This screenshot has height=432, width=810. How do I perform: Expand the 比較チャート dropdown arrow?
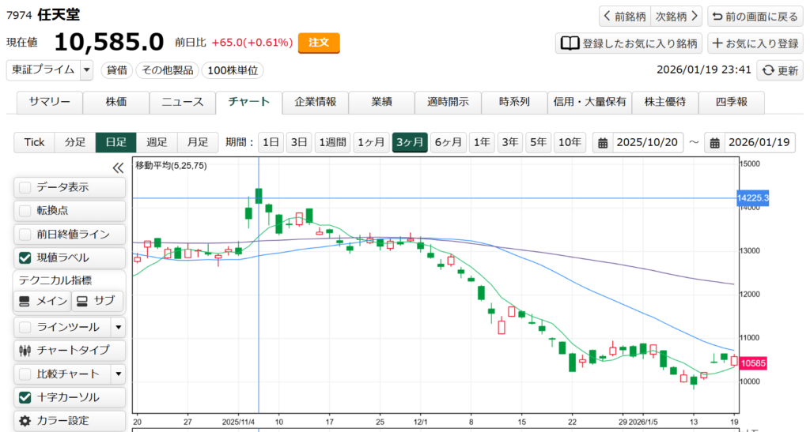tap(118, 374)
